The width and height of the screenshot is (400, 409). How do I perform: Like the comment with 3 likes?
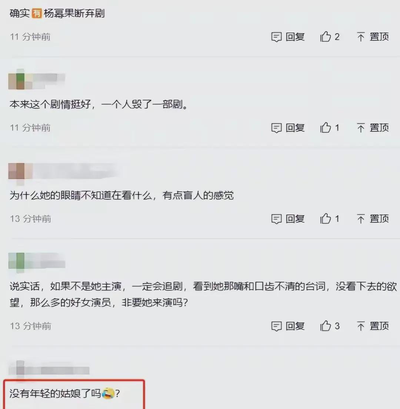[x=326, y=326]
